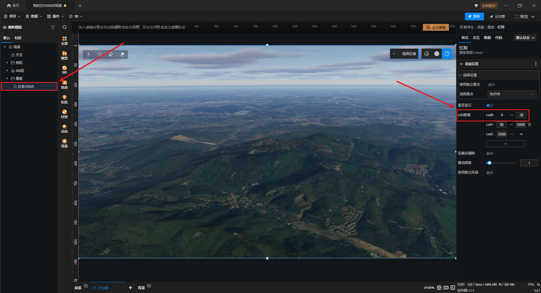Select the eraser tool in the viewport toolbar
The width and height of the screenshot is (541, 293).
click(x=122, y=54)
